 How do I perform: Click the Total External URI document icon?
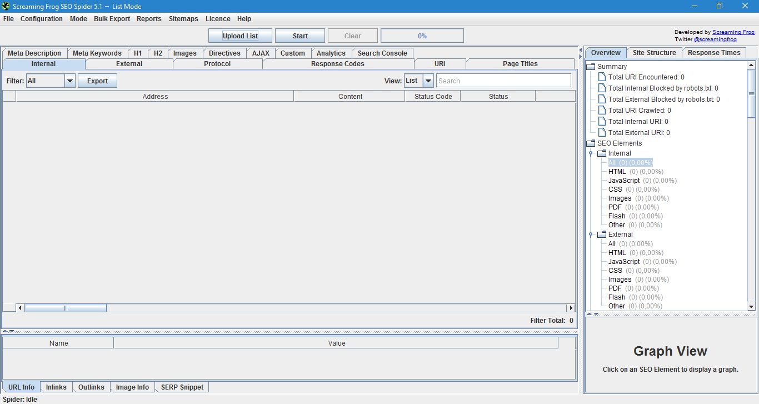[x=602, y=133]
